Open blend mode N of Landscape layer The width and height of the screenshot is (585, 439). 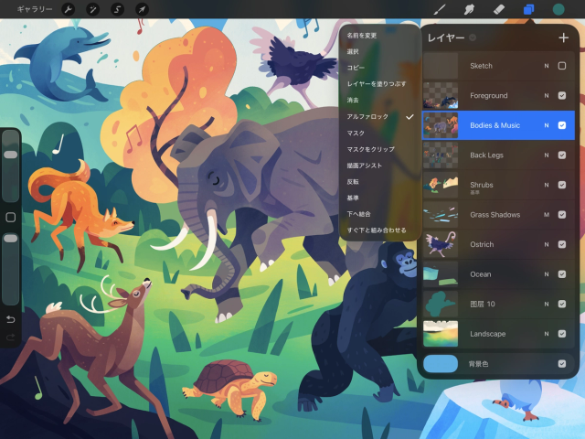tap(547, 334)
